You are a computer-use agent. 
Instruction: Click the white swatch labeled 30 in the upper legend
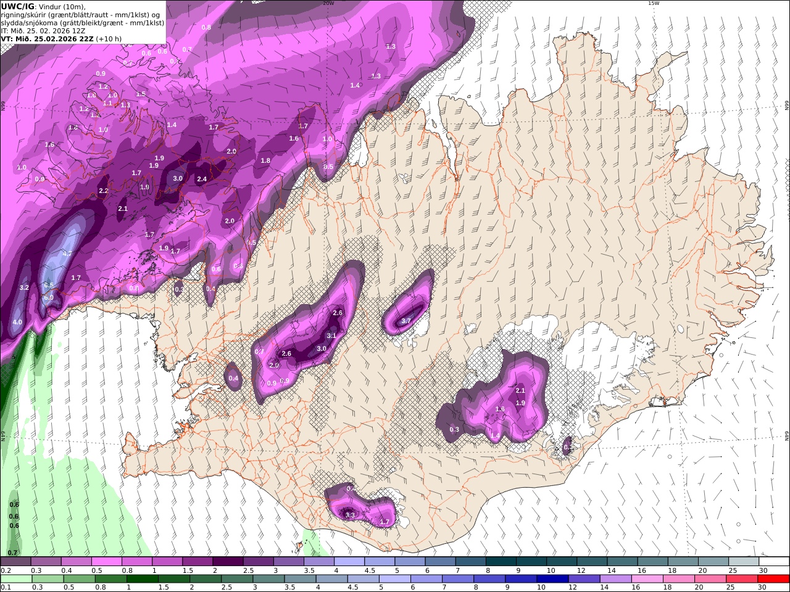coord(774,561)
